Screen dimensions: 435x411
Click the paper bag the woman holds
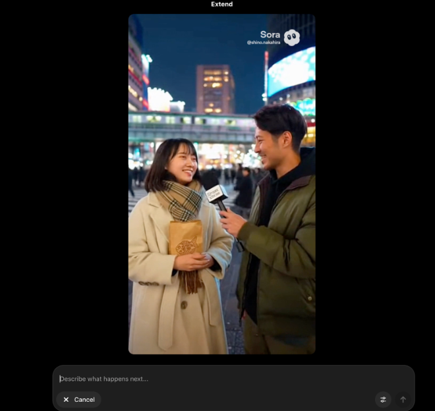point(185,238)
